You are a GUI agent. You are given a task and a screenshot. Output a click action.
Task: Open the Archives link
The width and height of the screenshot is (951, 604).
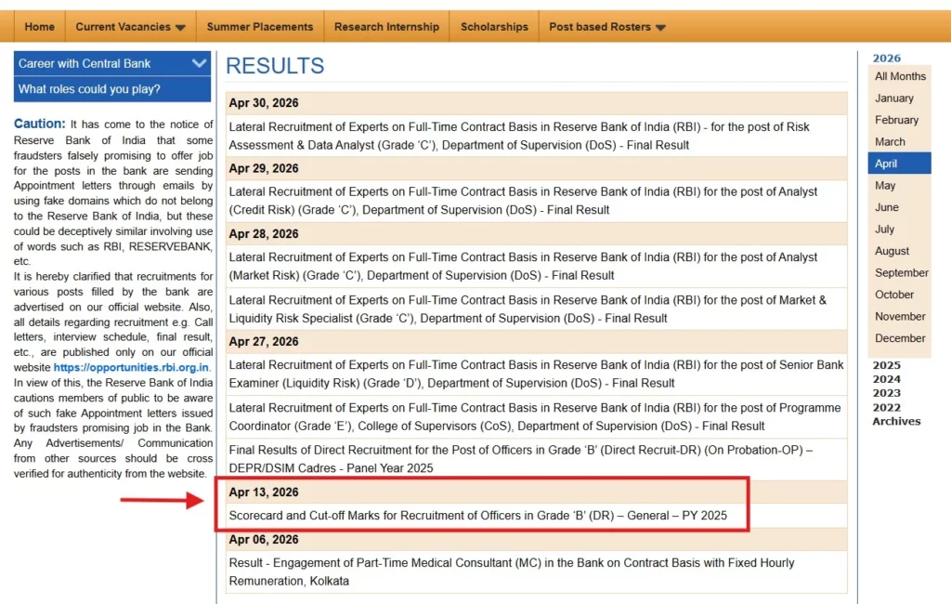point(896,421)
